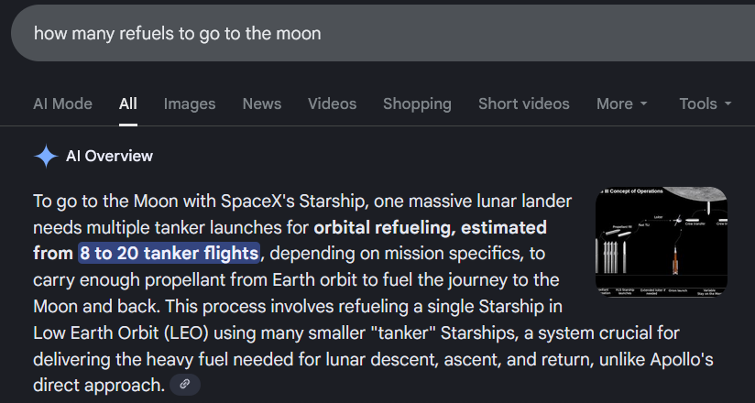Click bold text orbital refueling, estimated
The width and height of the screenshot is (755, 403).
[x=430, y=227]
